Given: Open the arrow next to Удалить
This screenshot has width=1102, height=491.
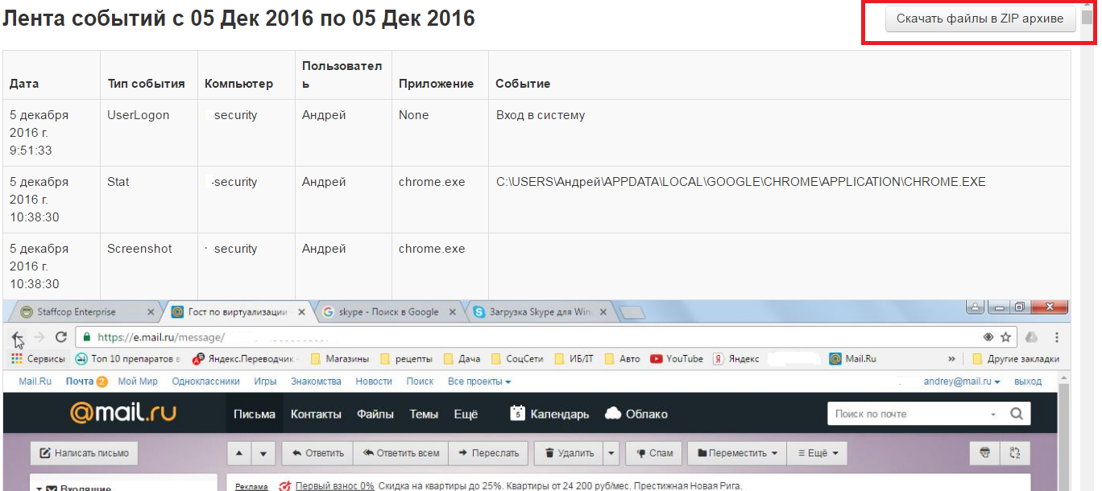Looking at the screenshot, I should 611,453.
